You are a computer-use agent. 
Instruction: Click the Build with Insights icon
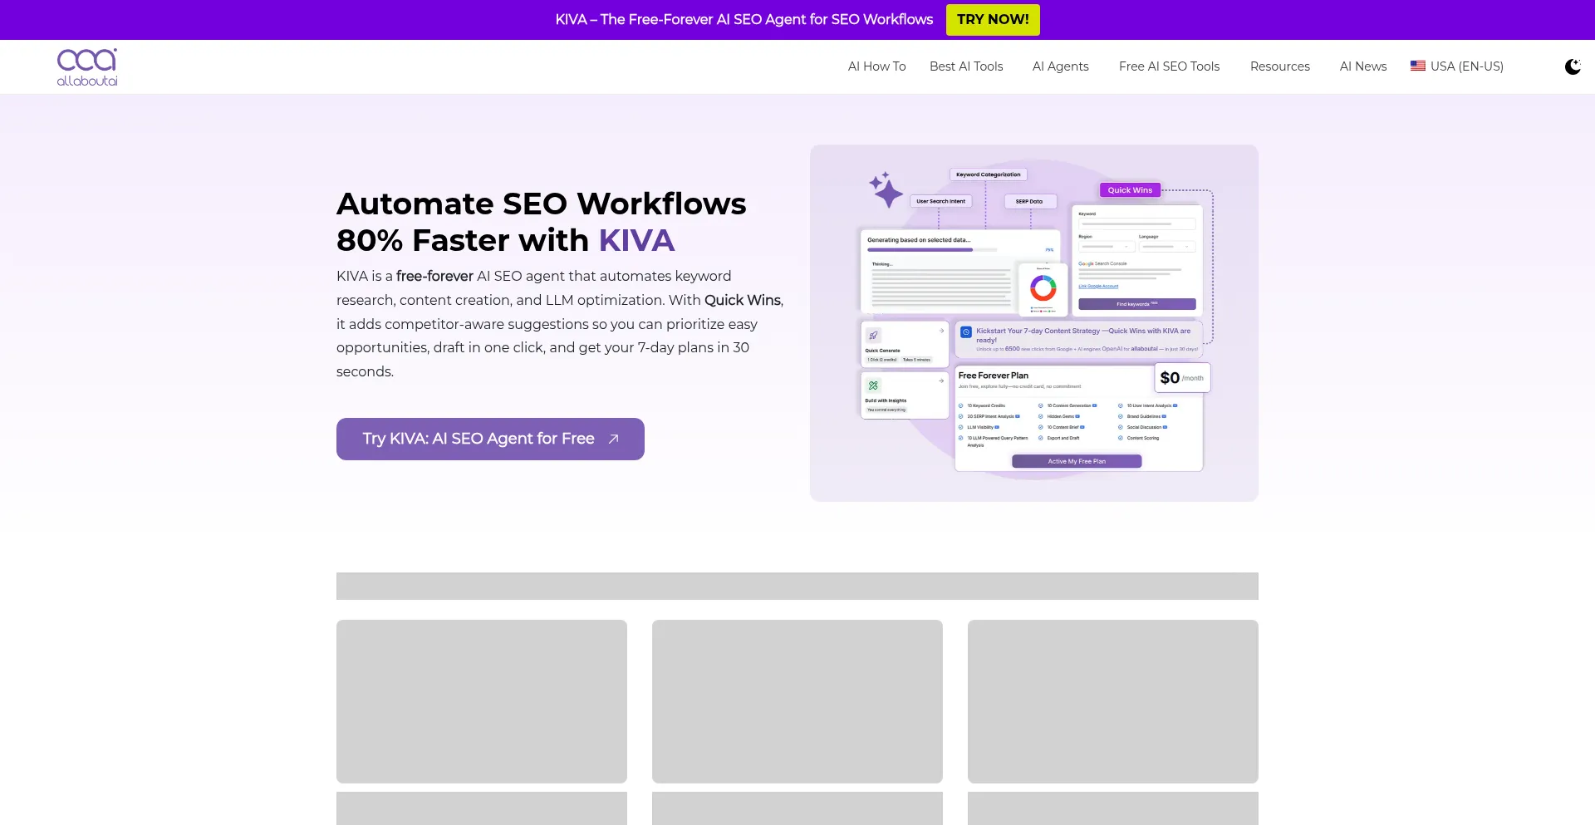873,385
